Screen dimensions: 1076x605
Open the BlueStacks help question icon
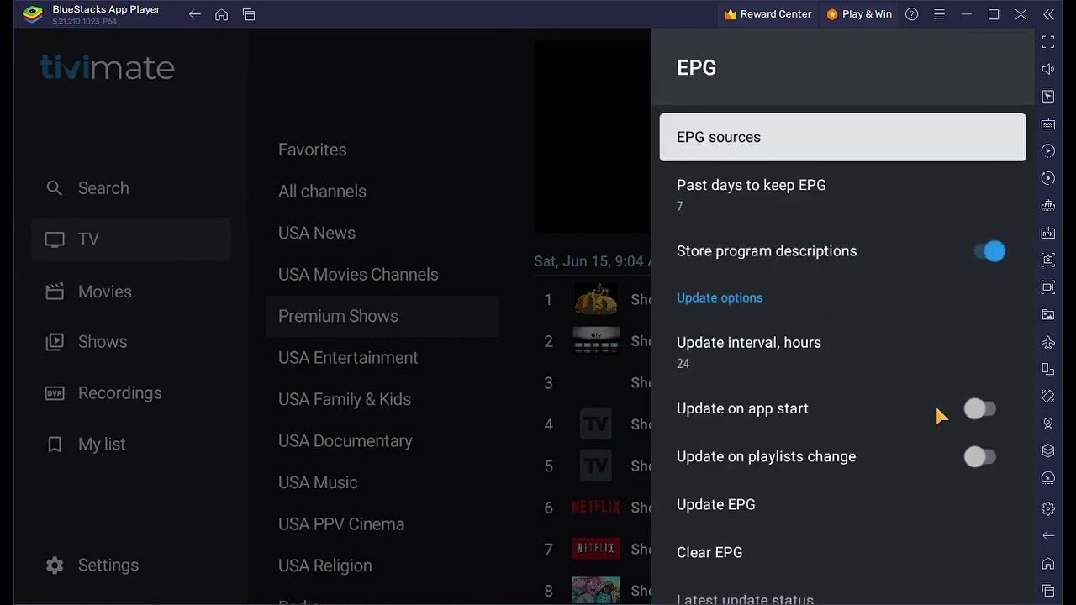(912, 14)
